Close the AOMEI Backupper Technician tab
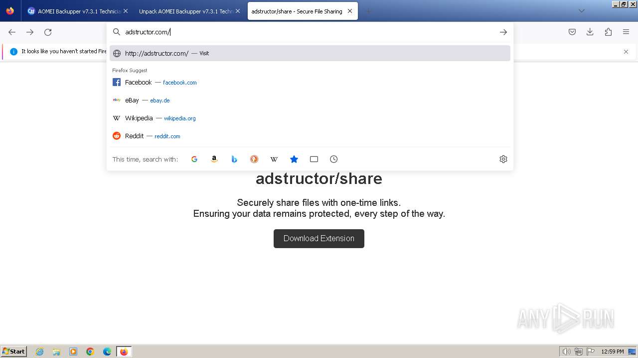 (125, 11)
